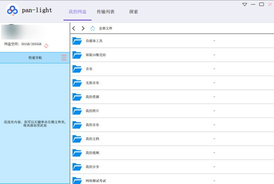Click the home icon in path bar
This screenshot has width=274, height=184.
(x=93, y=28)
